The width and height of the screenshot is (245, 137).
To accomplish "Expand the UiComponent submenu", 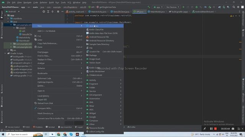I will [x=104, y=95].
